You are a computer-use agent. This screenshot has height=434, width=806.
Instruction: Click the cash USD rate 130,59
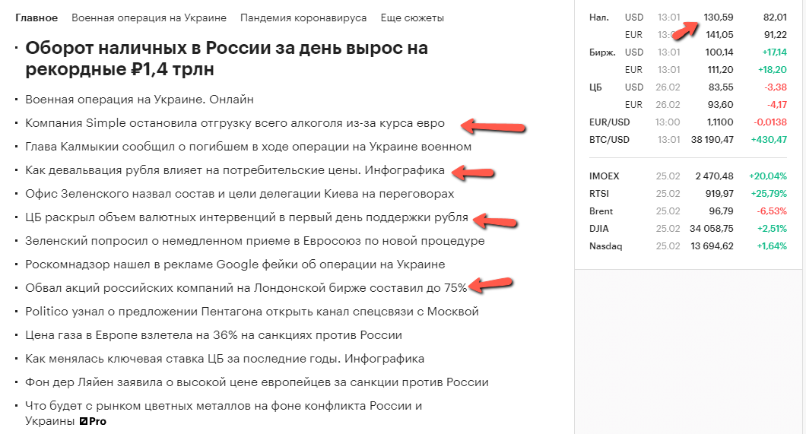[x=718, y=17]
